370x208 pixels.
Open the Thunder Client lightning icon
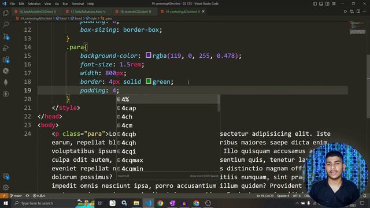[6, 94]
